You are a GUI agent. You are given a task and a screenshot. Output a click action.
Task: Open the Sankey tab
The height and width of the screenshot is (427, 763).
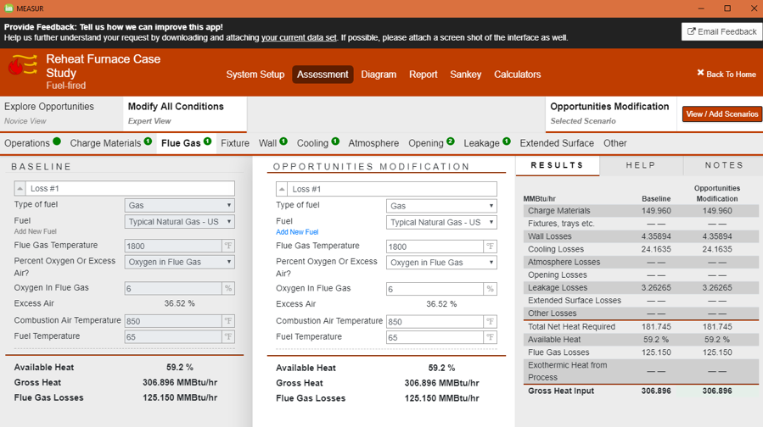pyautogui.click(x=465, y=75)
